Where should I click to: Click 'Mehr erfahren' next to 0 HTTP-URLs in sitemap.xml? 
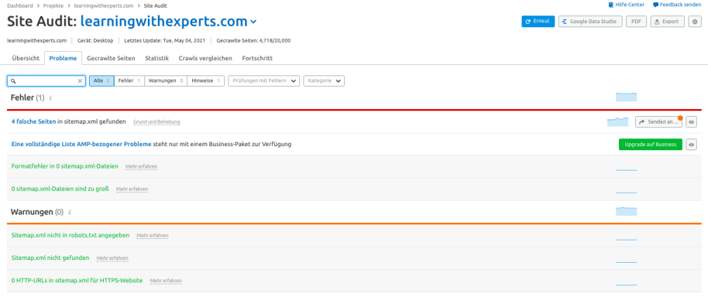(x=165, y=281)
